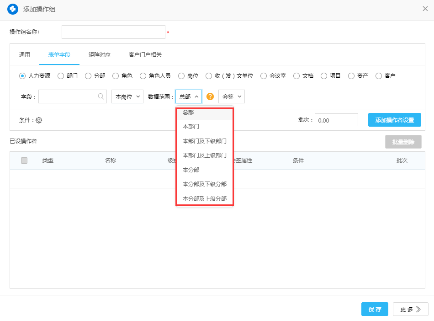Open the 本岗位 dropdown
This screenshot has width=434, height=321.
[x=127, y=96]
